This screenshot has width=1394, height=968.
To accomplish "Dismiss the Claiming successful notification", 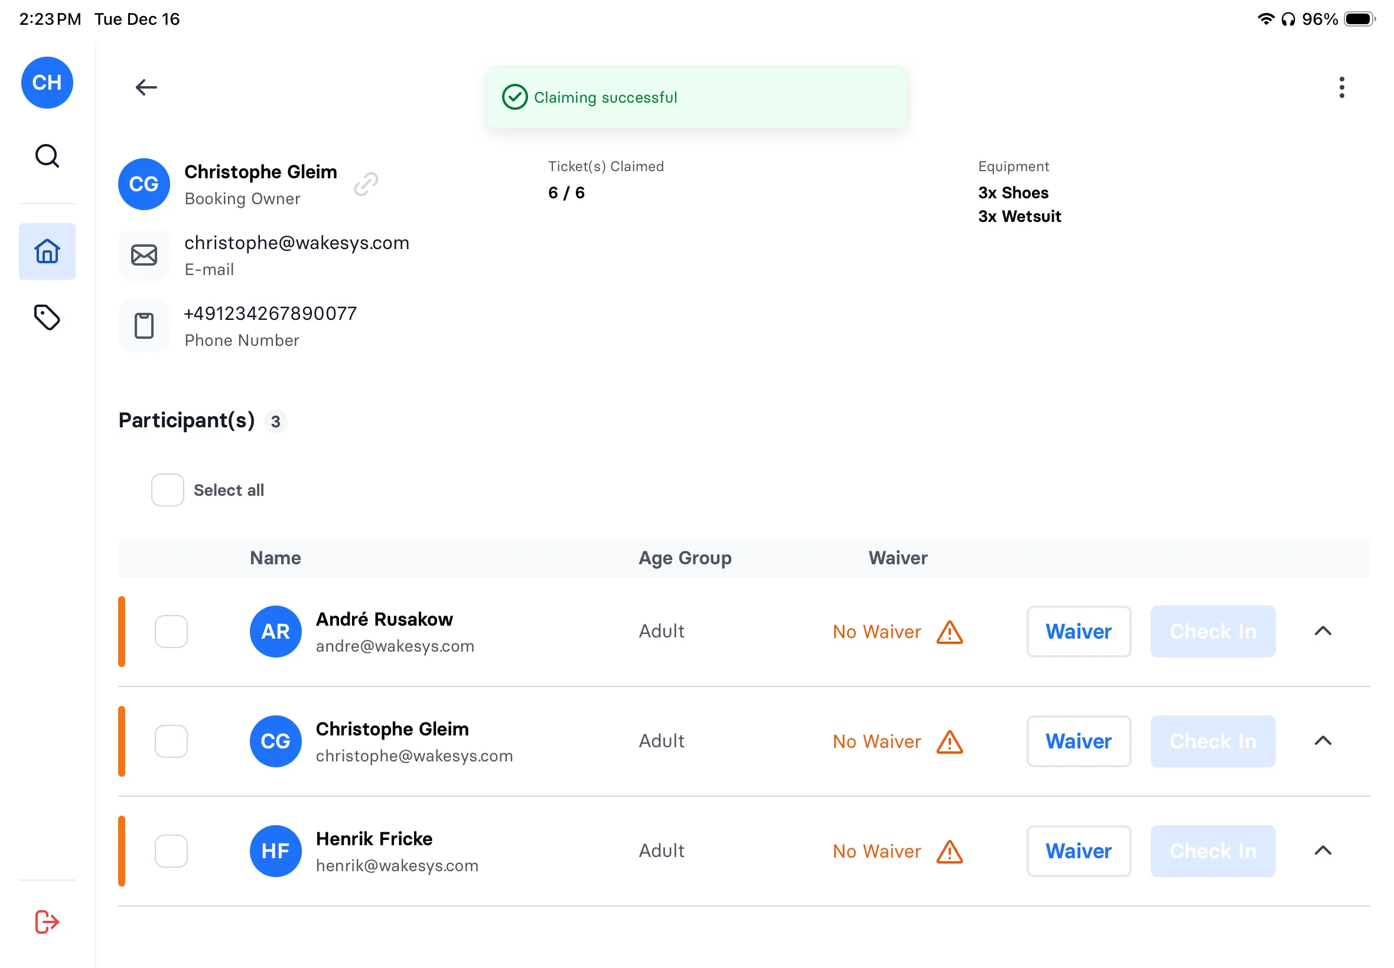I will 696,97.
